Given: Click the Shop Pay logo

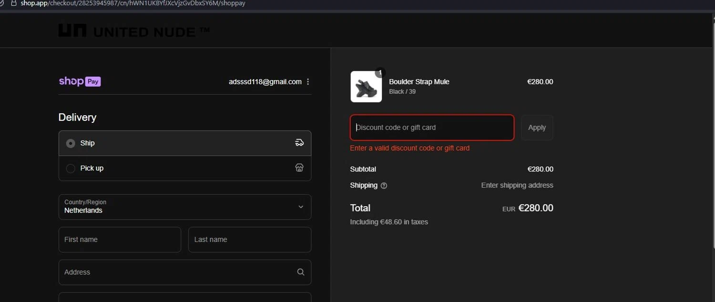Looking at the screenshot, I should click(80, 81).
